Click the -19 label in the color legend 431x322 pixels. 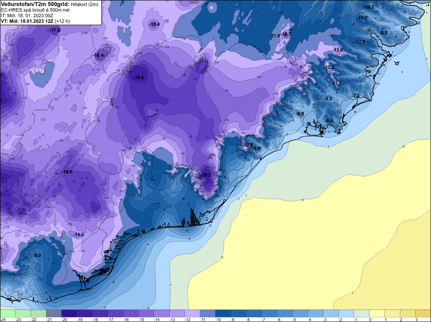(80, 319)
